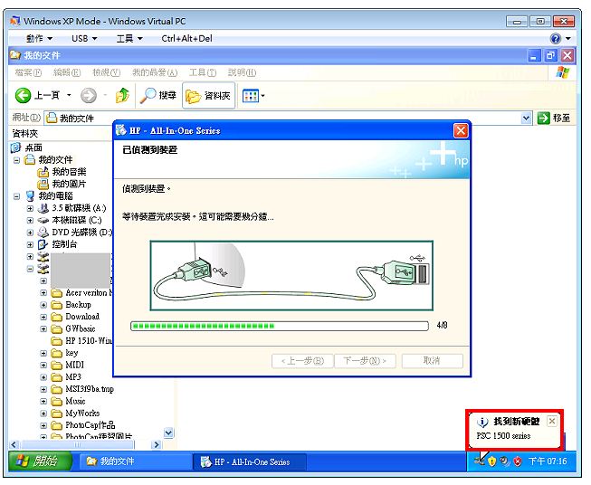
Task: Click the 移至 go button
Action: click(x=554, y=119)
